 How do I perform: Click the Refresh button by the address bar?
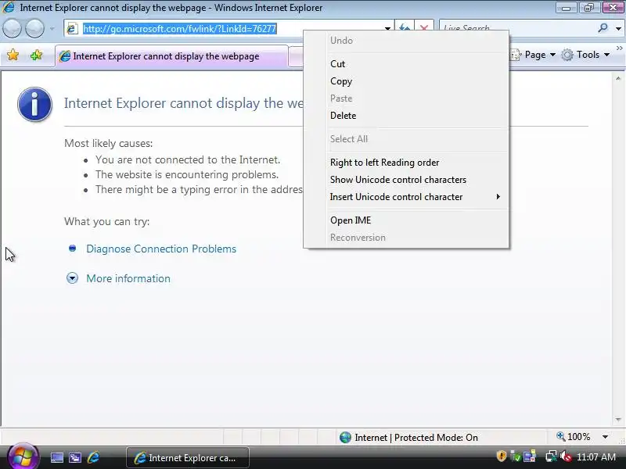[x=404, y=28]
